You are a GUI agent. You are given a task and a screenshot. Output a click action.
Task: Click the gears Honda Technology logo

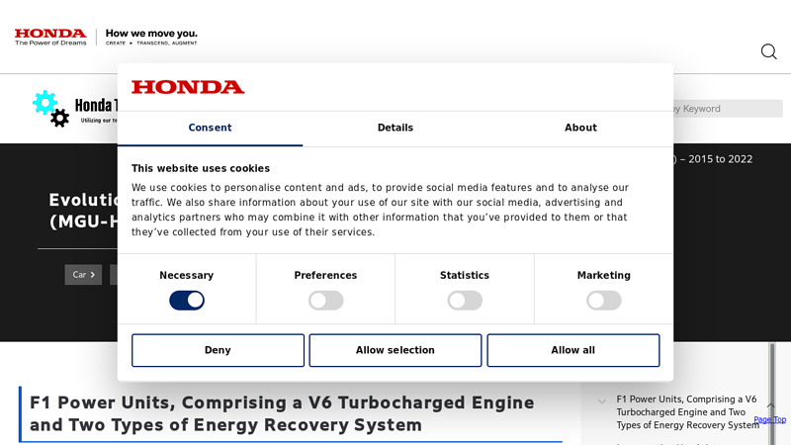pyautogui.click(x=75, y=109)
